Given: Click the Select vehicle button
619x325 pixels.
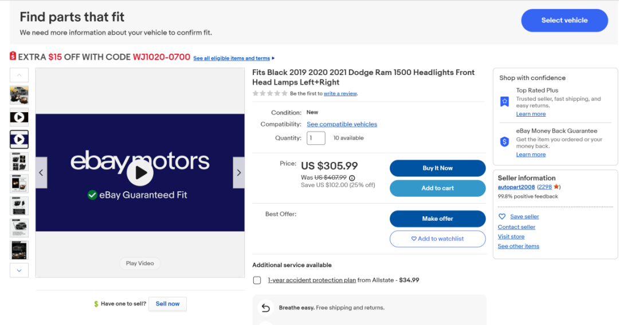Looking at the screenshot, I should point(564,21).
